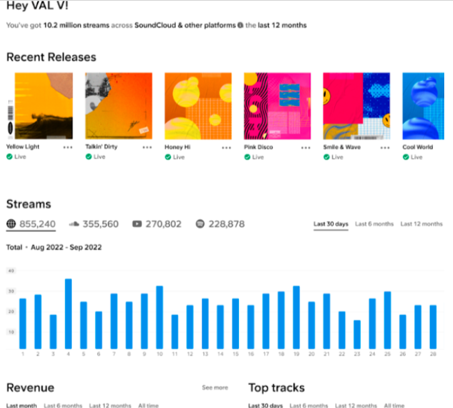Click Smile & Wave green Live checkmark
Viewport: 453px width, 408px height.
pos(326,157)
